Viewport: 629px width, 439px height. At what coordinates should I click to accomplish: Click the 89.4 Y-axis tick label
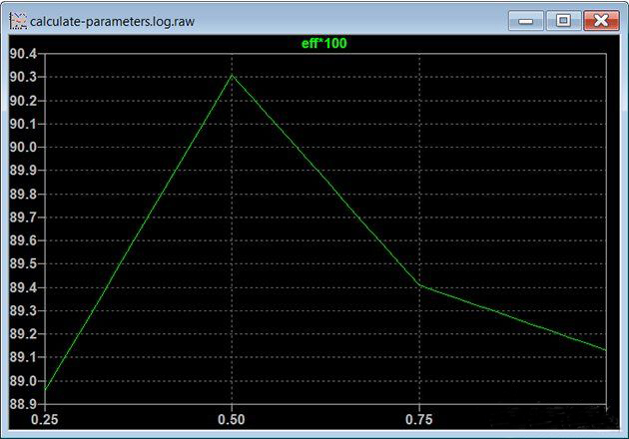tap(23, 287)
